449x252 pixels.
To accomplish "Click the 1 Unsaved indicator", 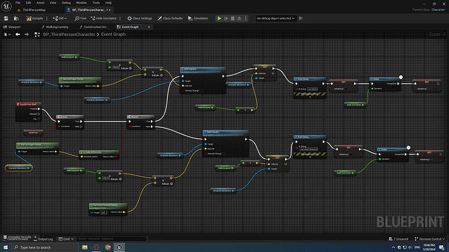I will (399, 239).
